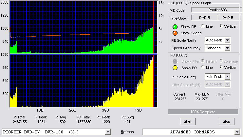Image resolution: width=243 pixels, height=137 pixels.
Task: Click the Show Speed label
Action: pos(191,33)
